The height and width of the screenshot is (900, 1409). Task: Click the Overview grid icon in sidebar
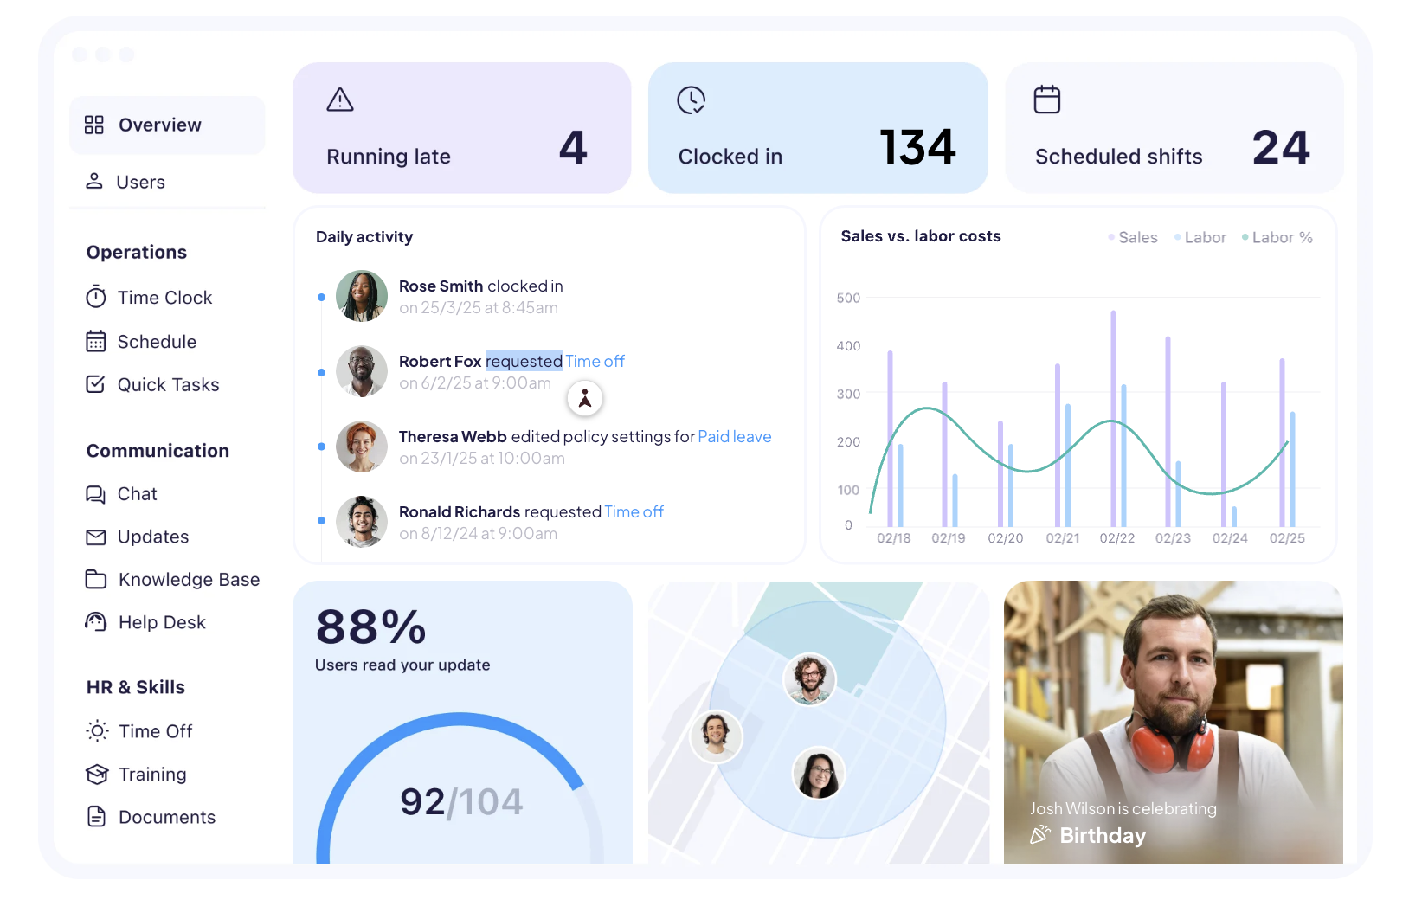(94, 125)
